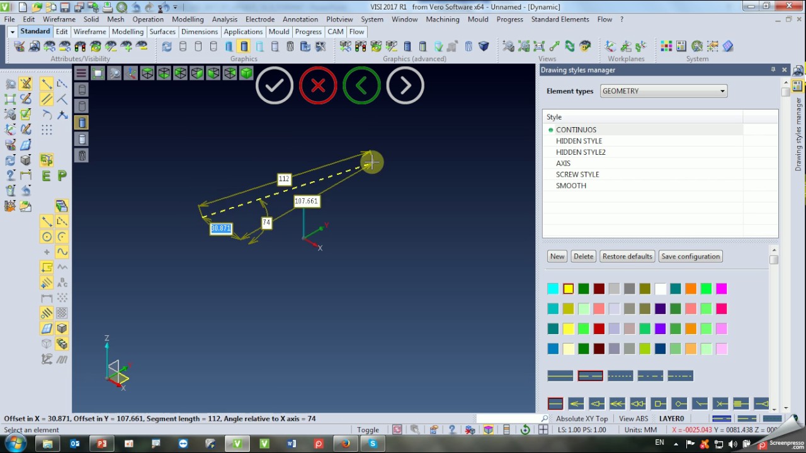The image size is (806, 453).
Task: Click the Save floppy disk icon
Action: pyautogui.click(x=64, y=8)
